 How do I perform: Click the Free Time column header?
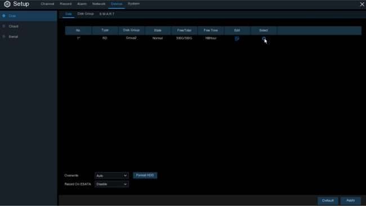click(x=211, y=30)
